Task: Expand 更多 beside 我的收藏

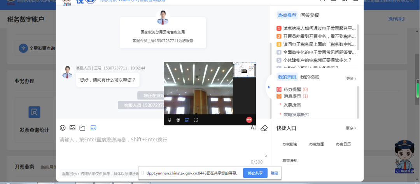Action: click(351, 79)
